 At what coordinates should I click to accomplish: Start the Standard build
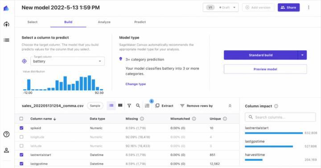point(261,55)
